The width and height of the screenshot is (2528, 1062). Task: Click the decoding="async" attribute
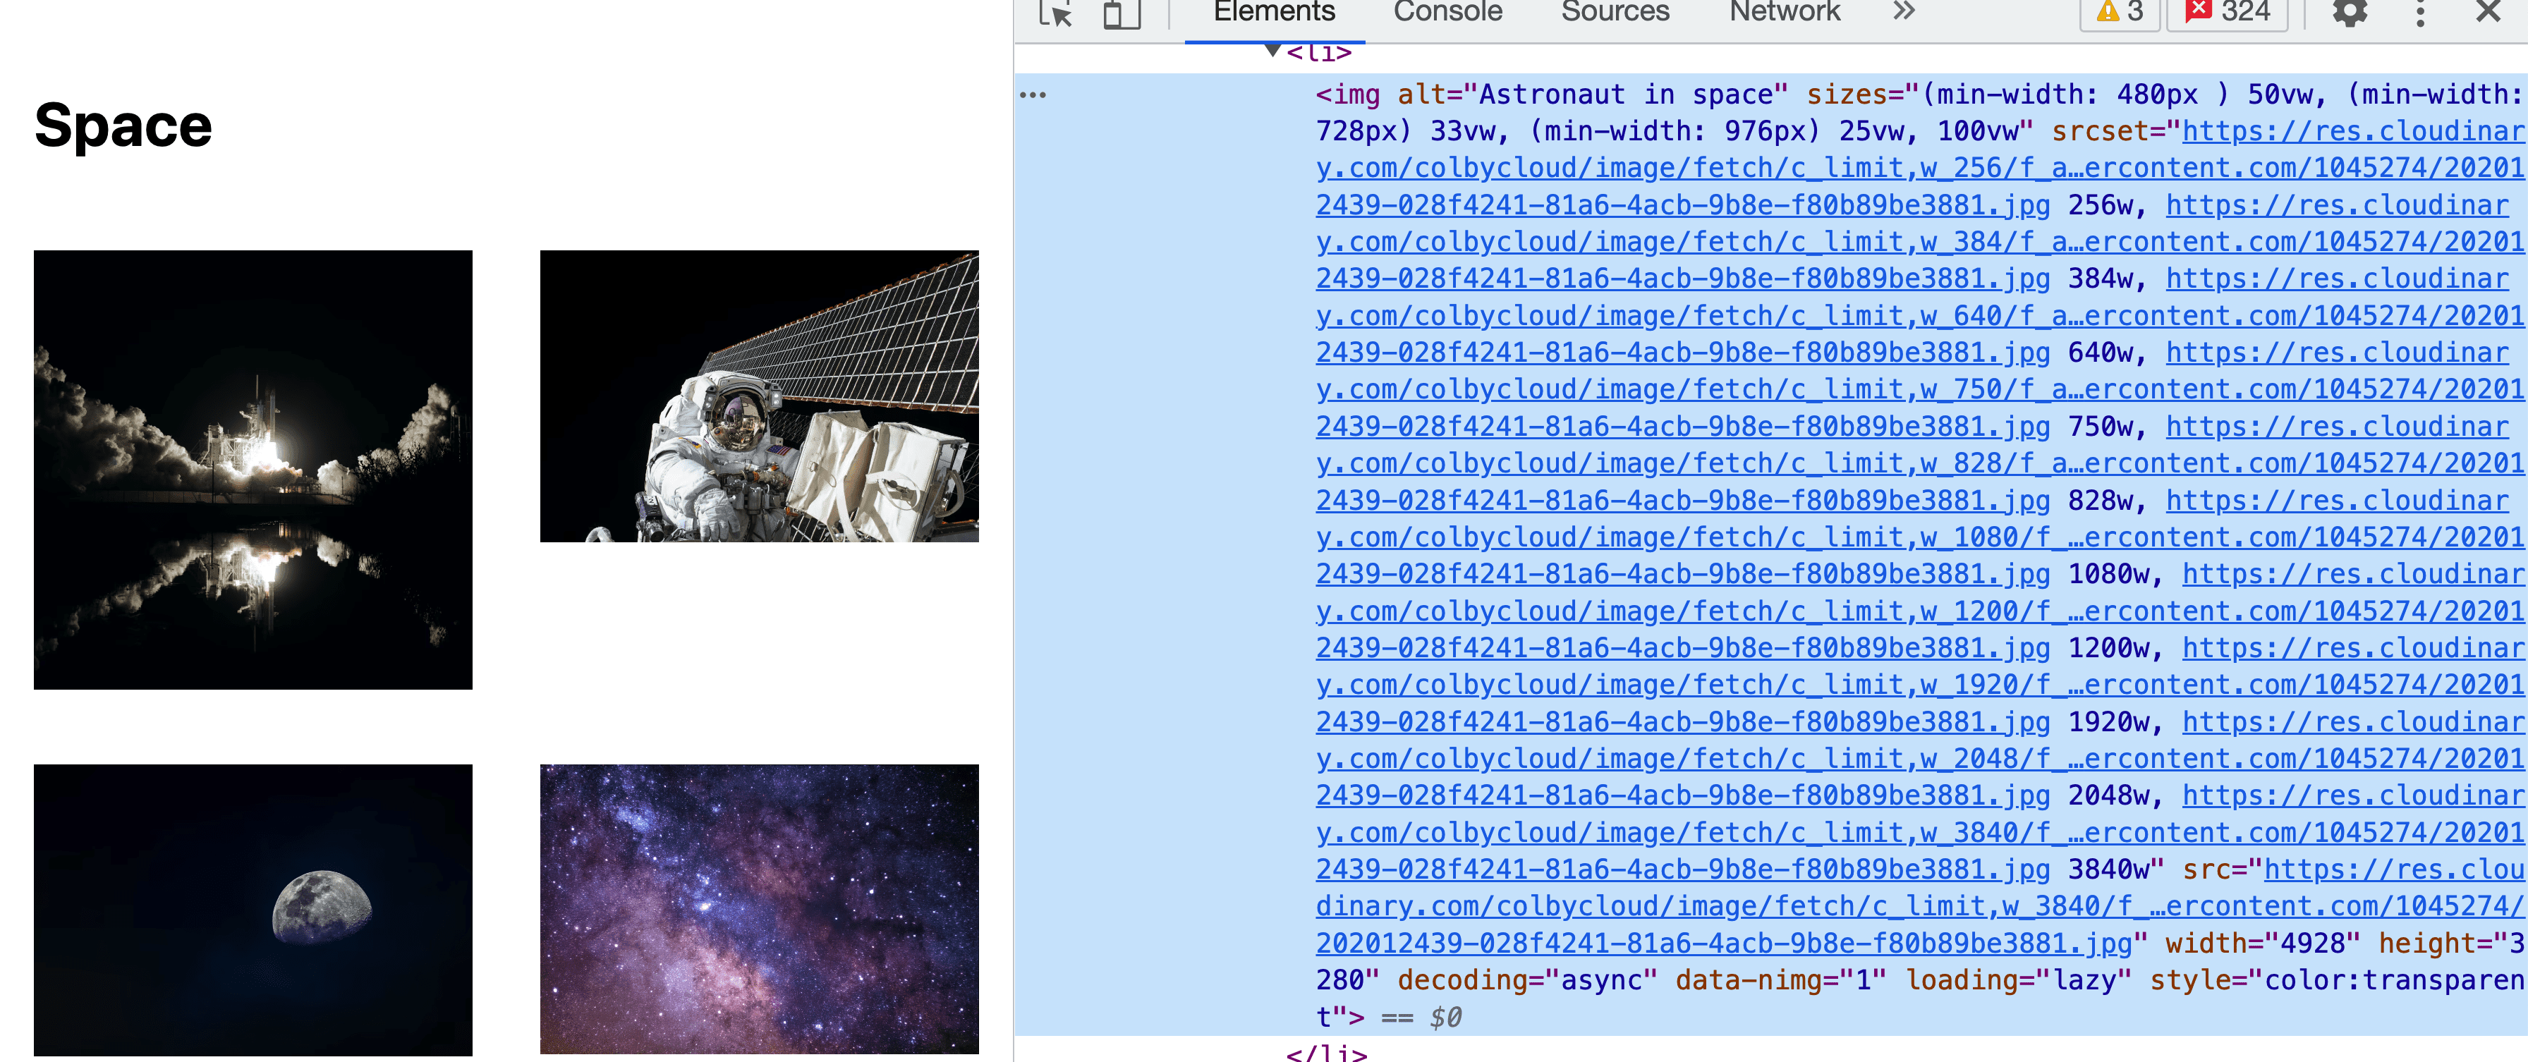click(x=1527, y=979)
